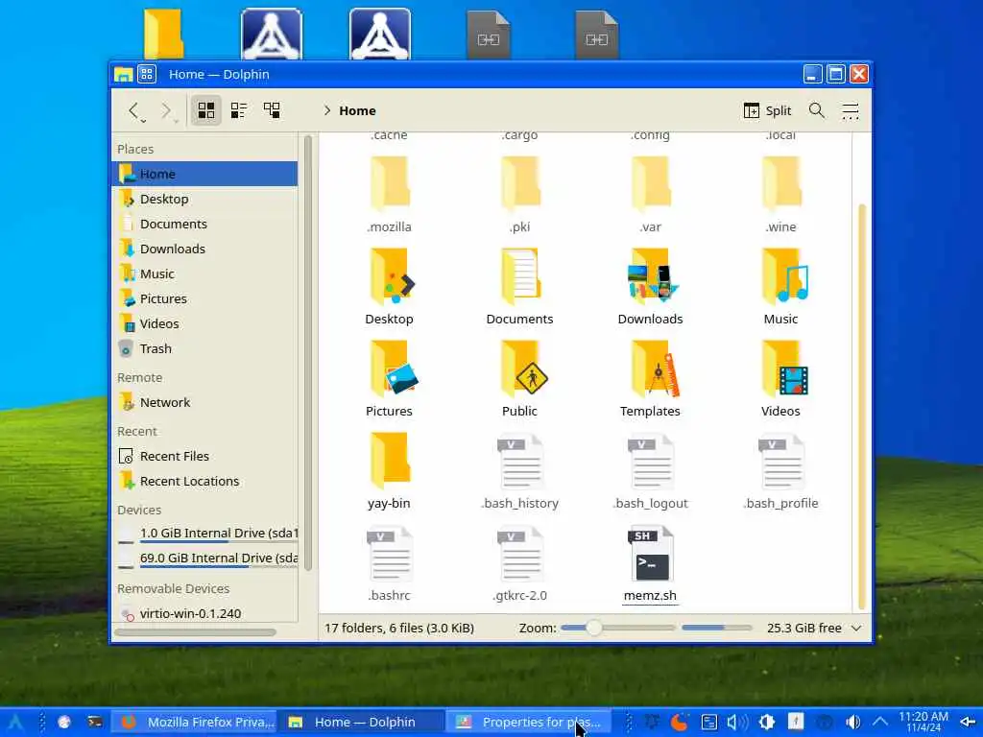Open the hamburger menu in Dolphin

(x=851, y=111)
